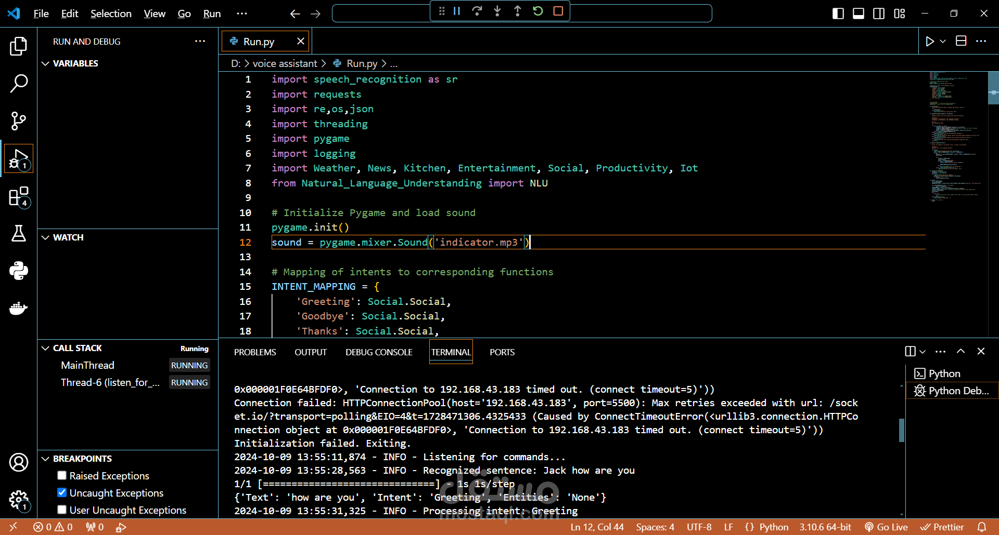
Task: Open the File menu
Action: click(41, 14)
